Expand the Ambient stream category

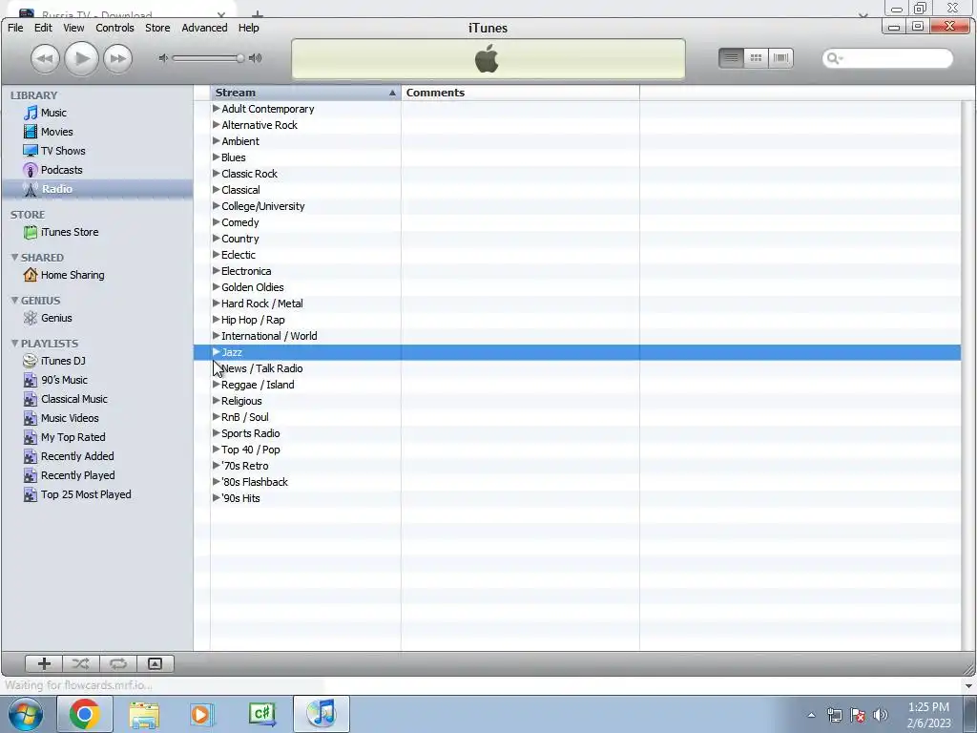217,141
